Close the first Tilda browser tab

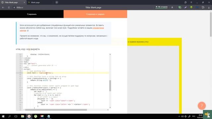point(24,2)
